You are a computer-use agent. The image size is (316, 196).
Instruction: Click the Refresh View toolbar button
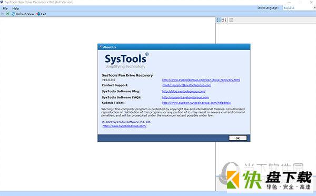[x=23, y=14]
